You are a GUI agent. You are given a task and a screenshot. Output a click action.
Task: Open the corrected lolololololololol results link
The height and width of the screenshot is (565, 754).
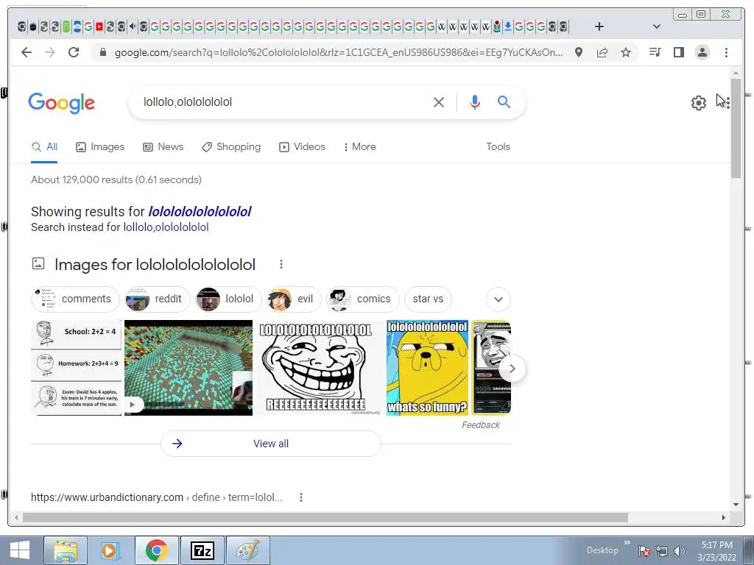click(200, 211)
